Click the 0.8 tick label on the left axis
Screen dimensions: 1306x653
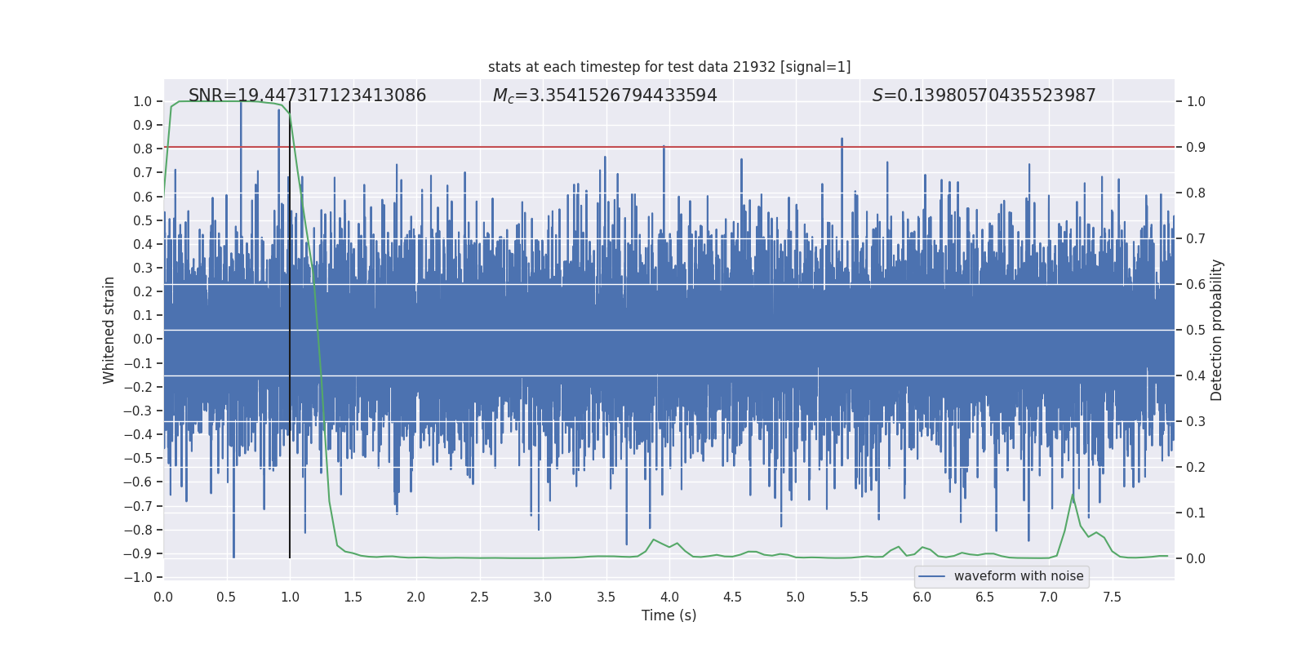142,149
